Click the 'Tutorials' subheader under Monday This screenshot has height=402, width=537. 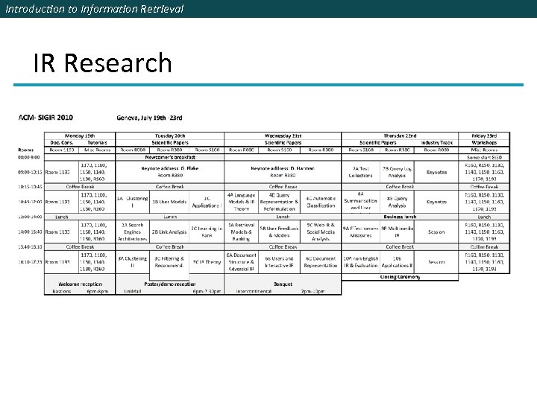pyautogui.click(x=97, y=142)
